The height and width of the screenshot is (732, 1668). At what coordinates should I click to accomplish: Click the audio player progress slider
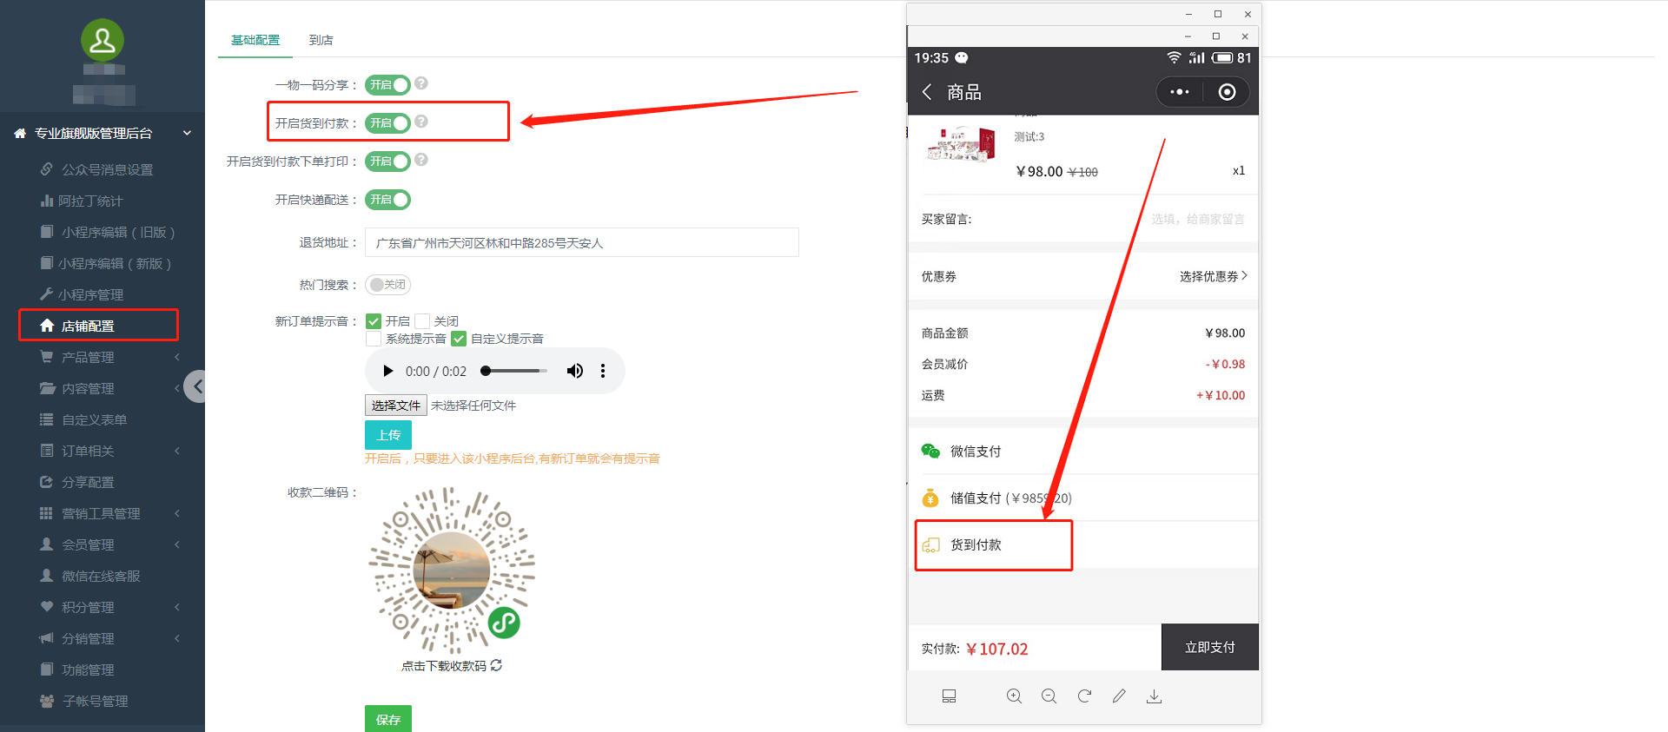point(516,372)
